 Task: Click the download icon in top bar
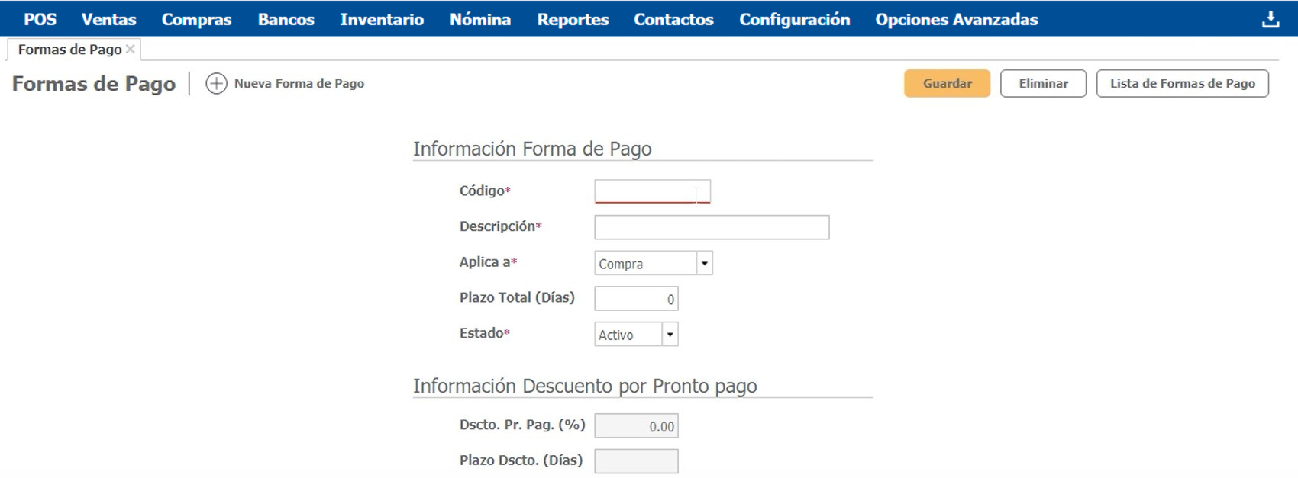[x=1271, y=19]
